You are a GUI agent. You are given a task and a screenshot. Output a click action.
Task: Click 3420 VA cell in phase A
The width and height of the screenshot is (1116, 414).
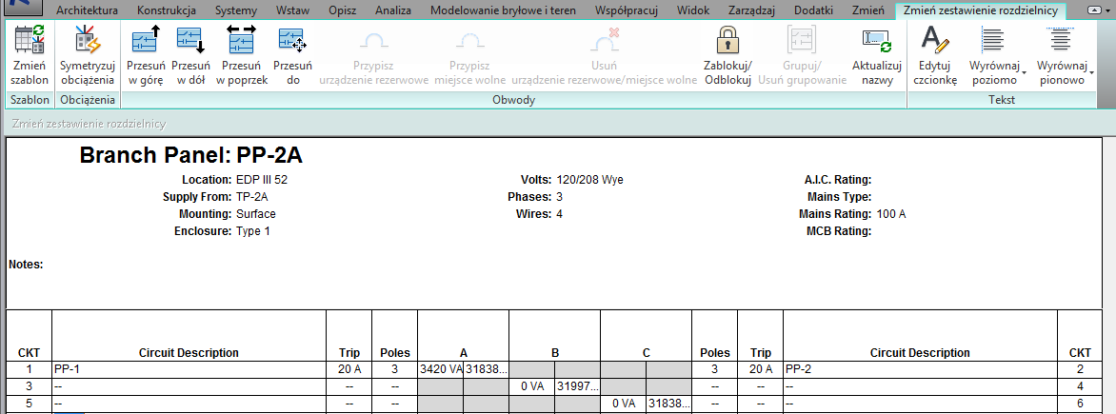pos(441,369)
